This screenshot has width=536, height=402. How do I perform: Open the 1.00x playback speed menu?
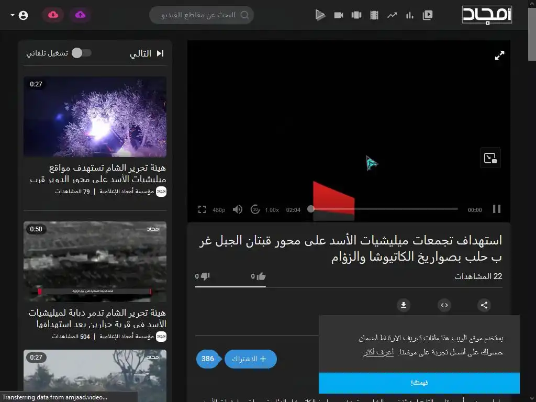point(272,210)
